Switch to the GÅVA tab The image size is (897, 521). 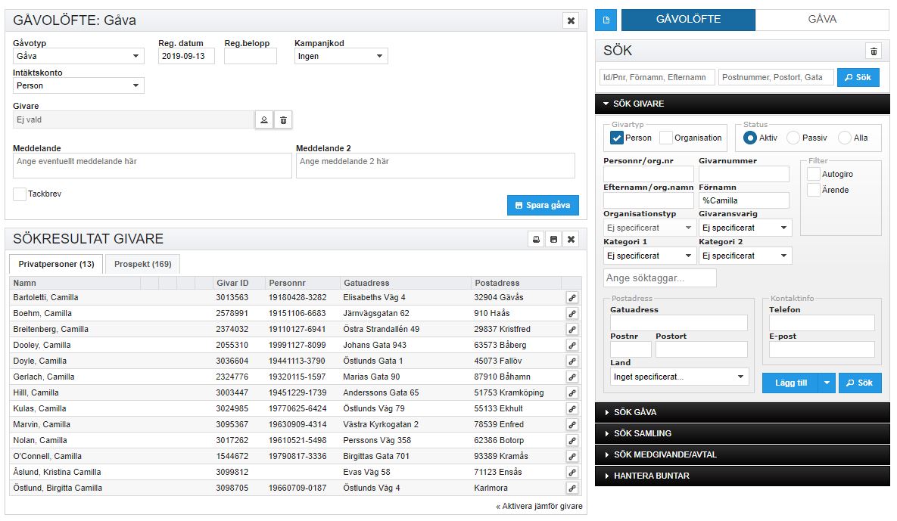tap(822, 20)
